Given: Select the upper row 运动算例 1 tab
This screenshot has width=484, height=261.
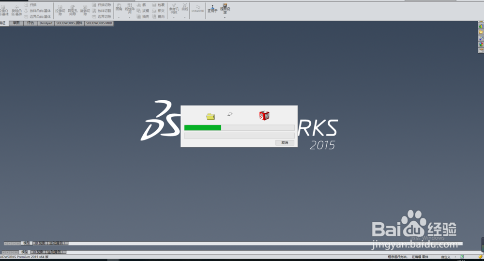Looking at the screenshot, I should coord(57,244).
